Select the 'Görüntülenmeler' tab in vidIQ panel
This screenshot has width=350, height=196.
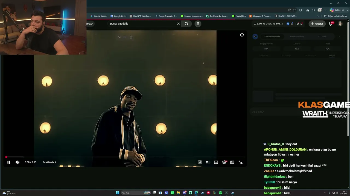pos(272,36)
